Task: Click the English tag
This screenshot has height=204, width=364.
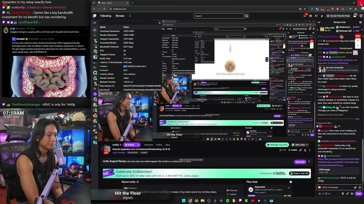Action: [x=144, y=152]
